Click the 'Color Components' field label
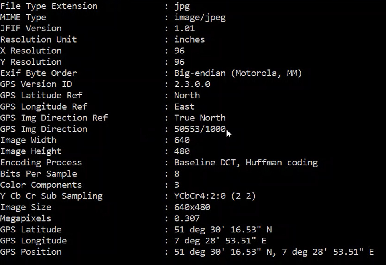Viewport: 386px width, 265px height. (41, 185)
